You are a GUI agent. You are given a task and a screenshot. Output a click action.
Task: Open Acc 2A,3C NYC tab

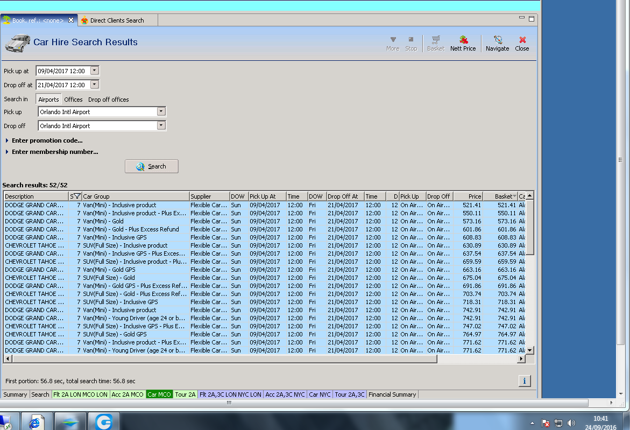point(285,394)
